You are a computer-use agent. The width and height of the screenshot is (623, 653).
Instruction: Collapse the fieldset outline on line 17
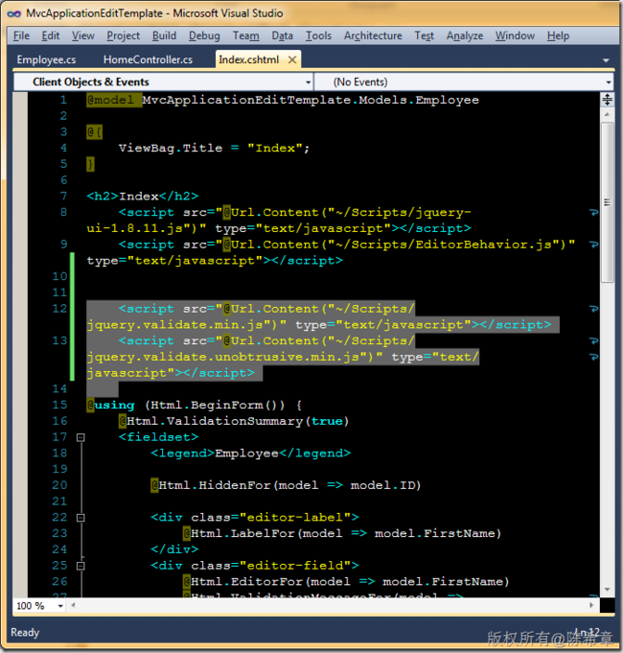click(81, 437)
